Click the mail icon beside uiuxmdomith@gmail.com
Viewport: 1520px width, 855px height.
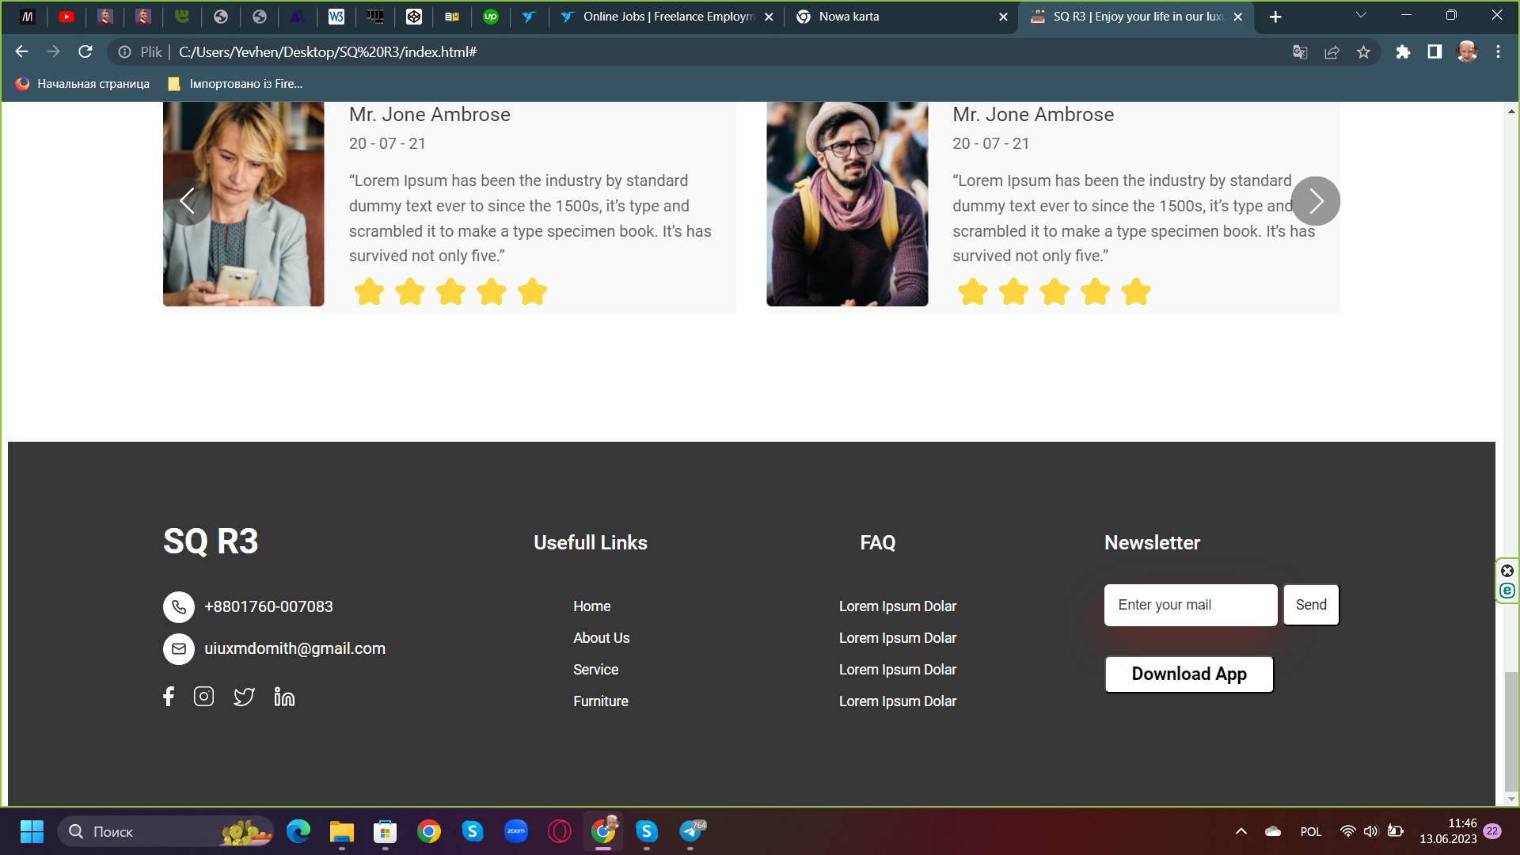[x=179, y=649]
